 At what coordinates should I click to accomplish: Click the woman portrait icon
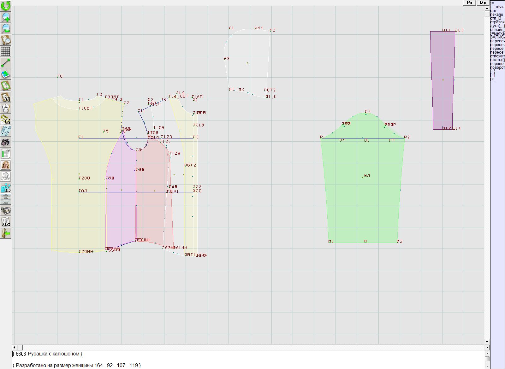6,165
